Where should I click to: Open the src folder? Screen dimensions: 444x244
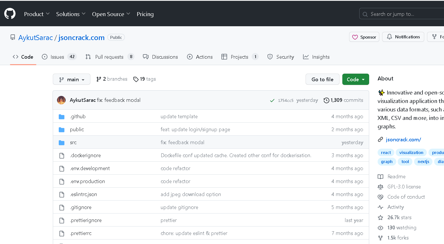point(73,142)
